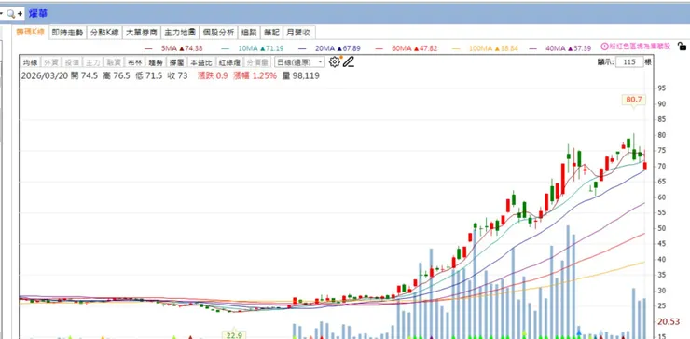The width and height of the screenshot is (690, 339).
Task: Click the pink info circle icon
Action: [x=604, y=47]
